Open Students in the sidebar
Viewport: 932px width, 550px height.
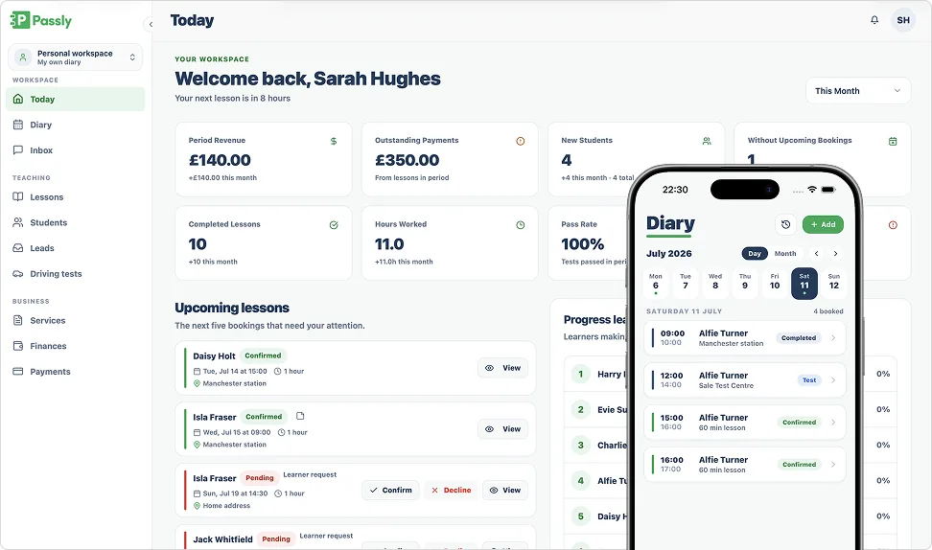76,222
